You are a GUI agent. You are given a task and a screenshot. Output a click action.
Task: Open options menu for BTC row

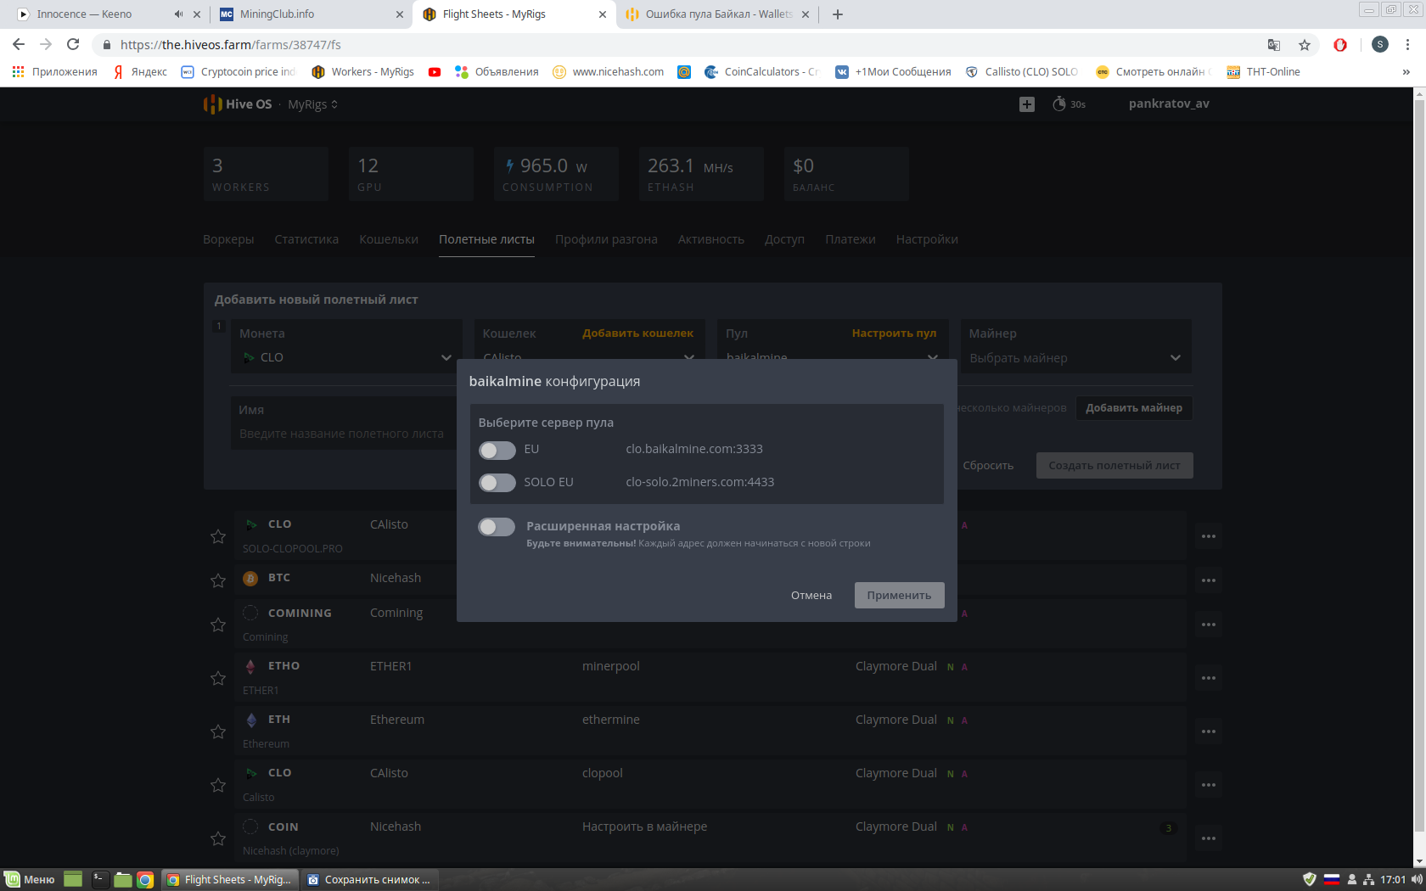tap(1209, 580)
